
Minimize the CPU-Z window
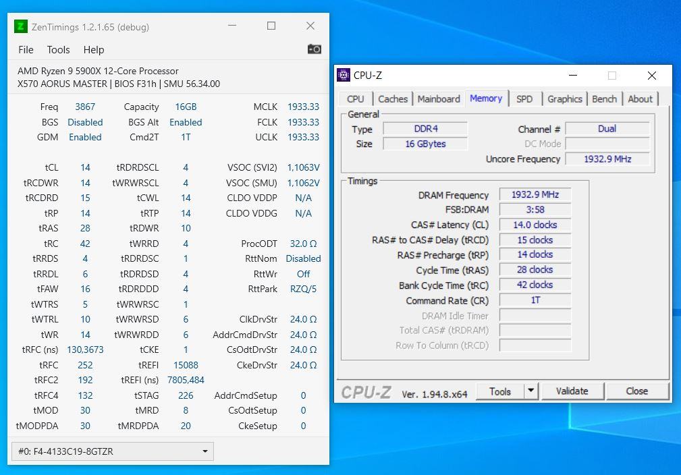point(573,76)
